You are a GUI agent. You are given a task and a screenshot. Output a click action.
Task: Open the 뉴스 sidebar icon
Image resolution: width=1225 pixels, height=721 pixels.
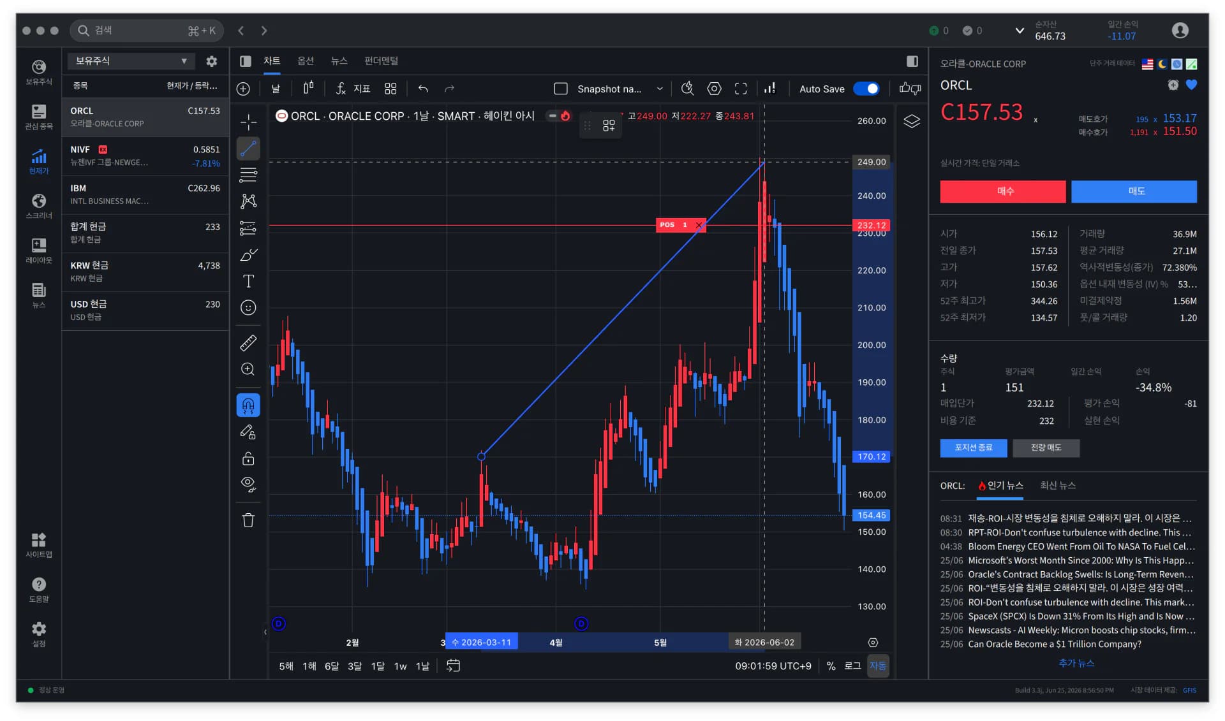click(39, 295)
